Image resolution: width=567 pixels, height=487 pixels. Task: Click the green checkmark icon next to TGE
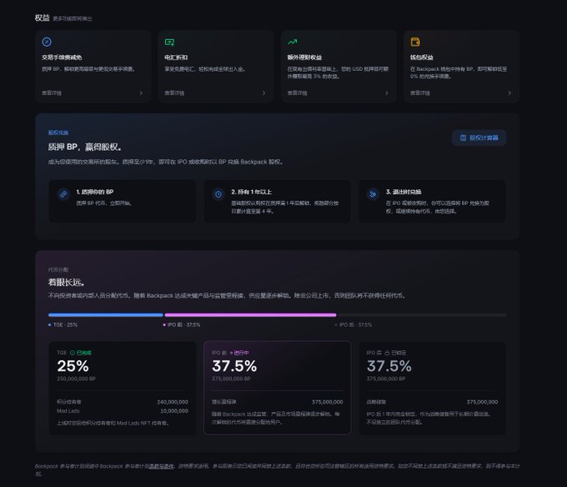(x=73, y=353)
